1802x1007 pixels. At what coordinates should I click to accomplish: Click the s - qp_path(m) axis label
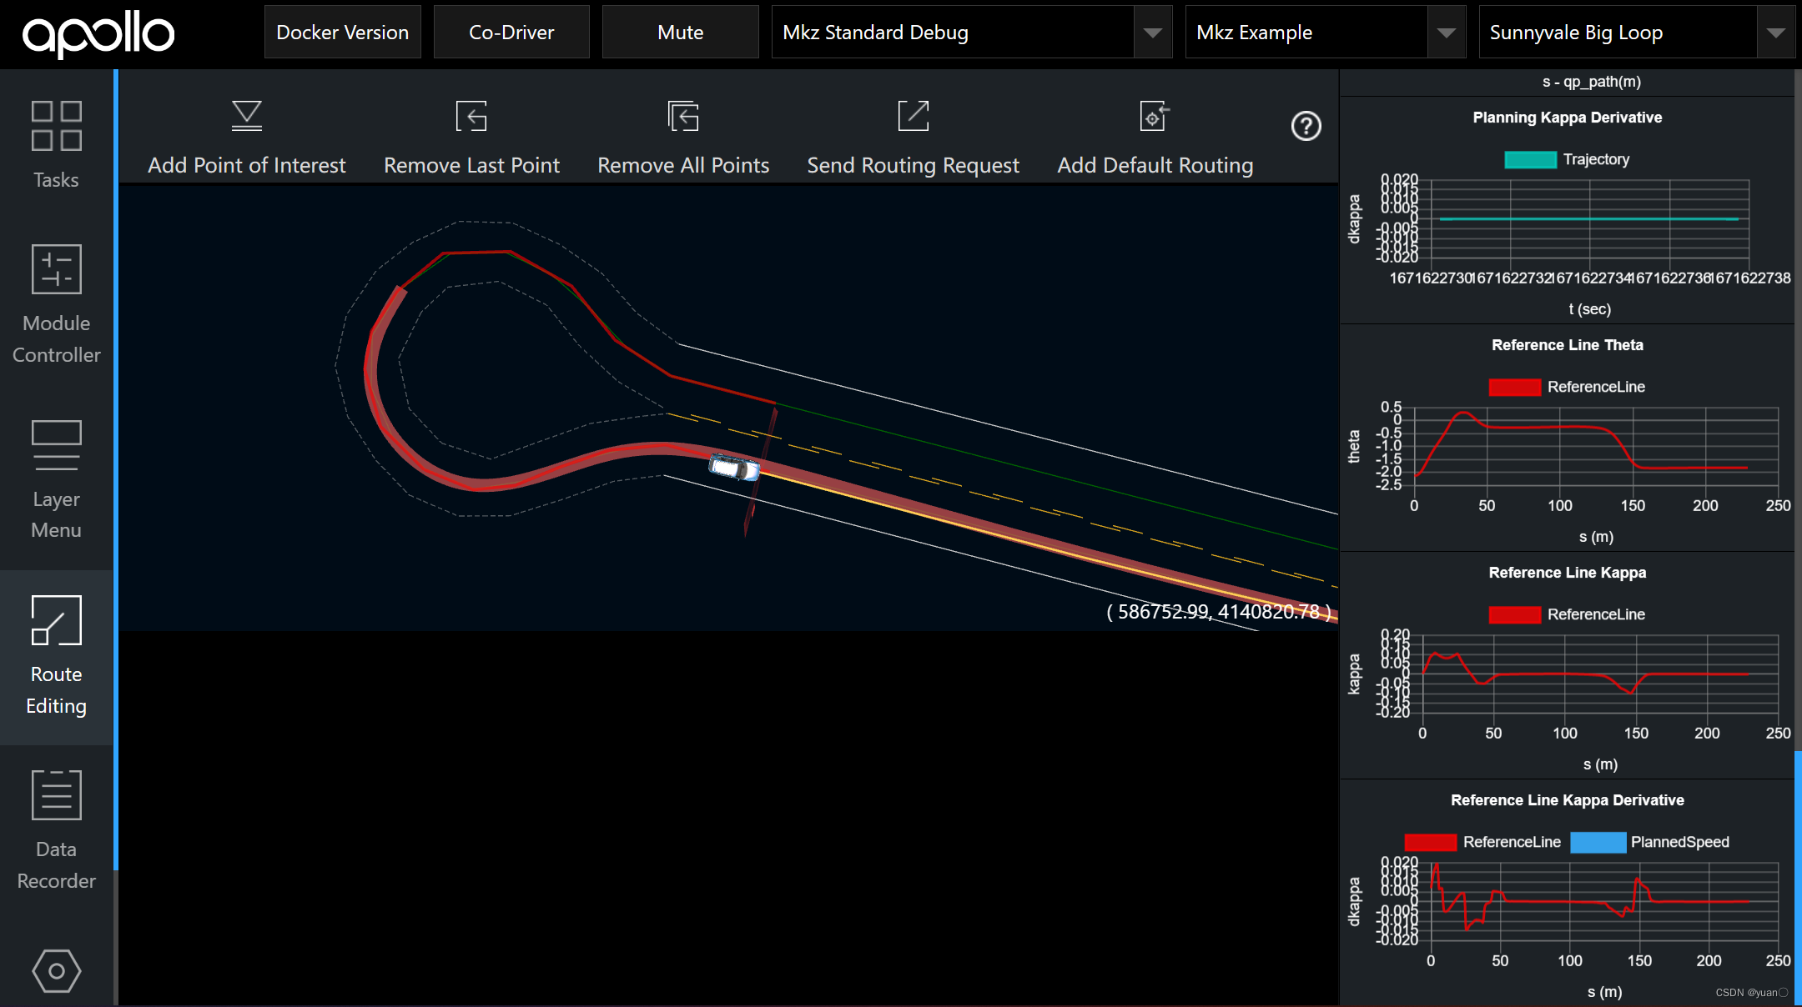click(x=1591, y=82)
